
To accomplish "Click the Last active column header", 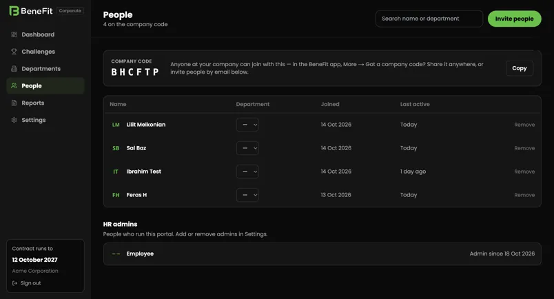I will pyautogui.click(x=415, y=104).
